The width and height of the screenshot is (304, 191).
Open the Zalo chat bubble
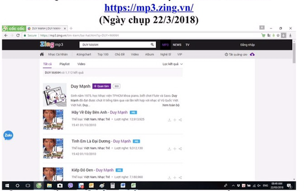tap(8, 135)
